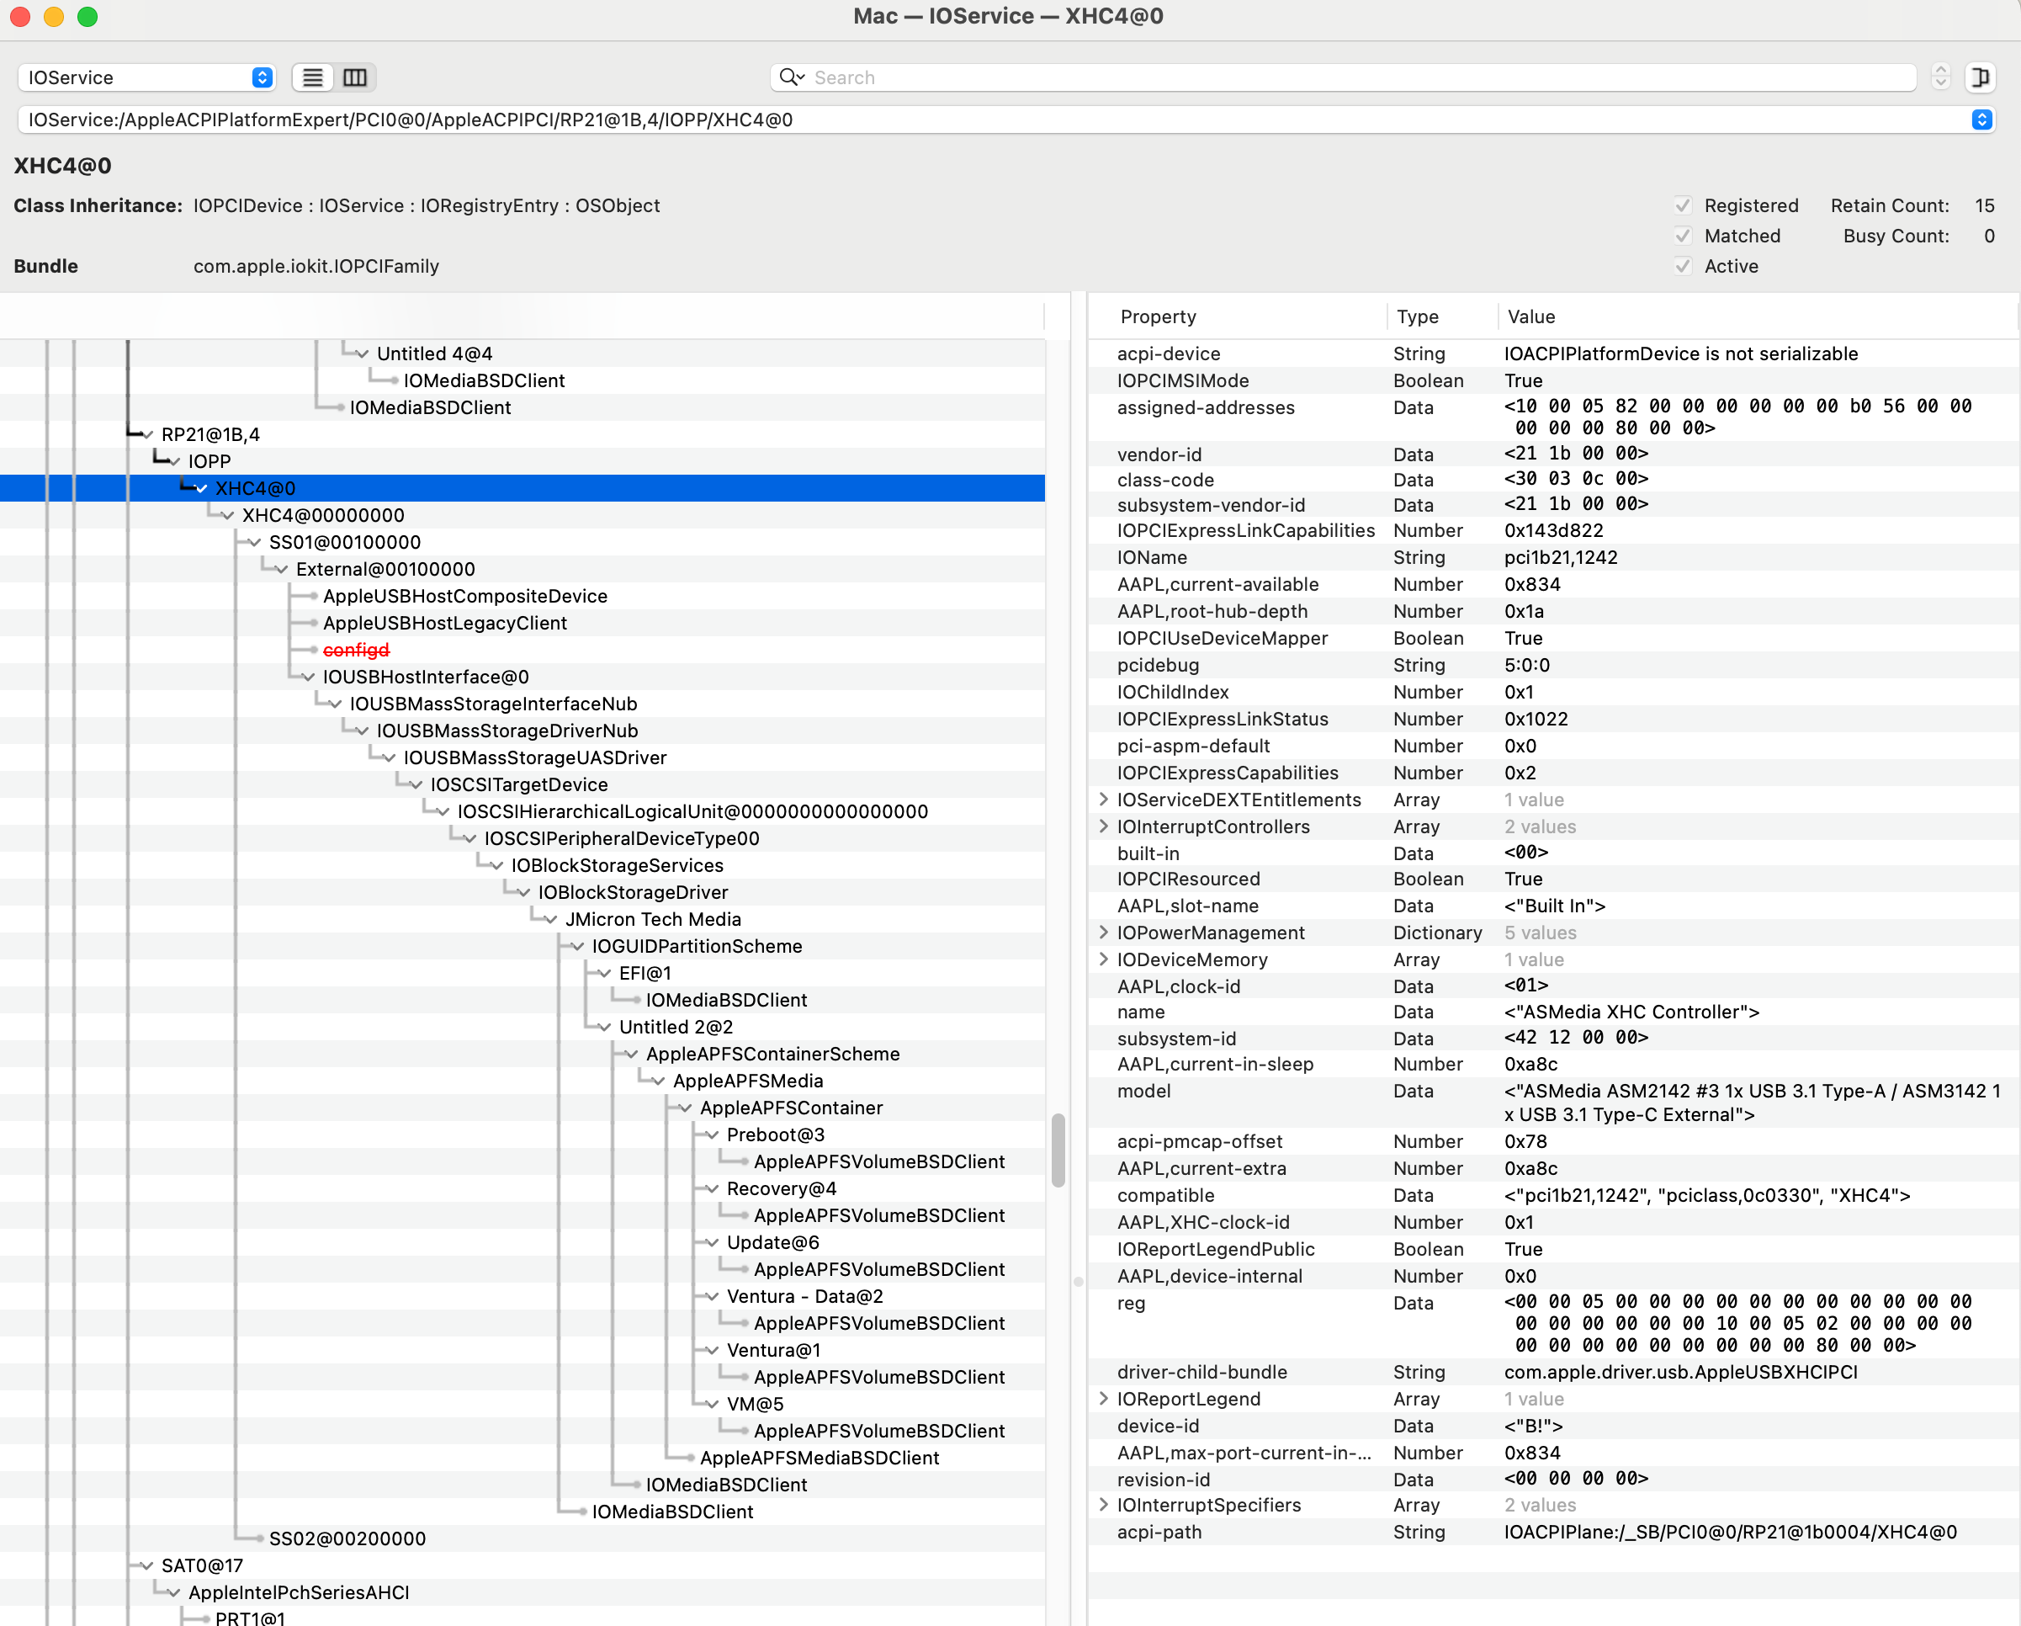Select the model property row
The width and height of the screenshot is (2021, 1626).
(1552, 1103)
